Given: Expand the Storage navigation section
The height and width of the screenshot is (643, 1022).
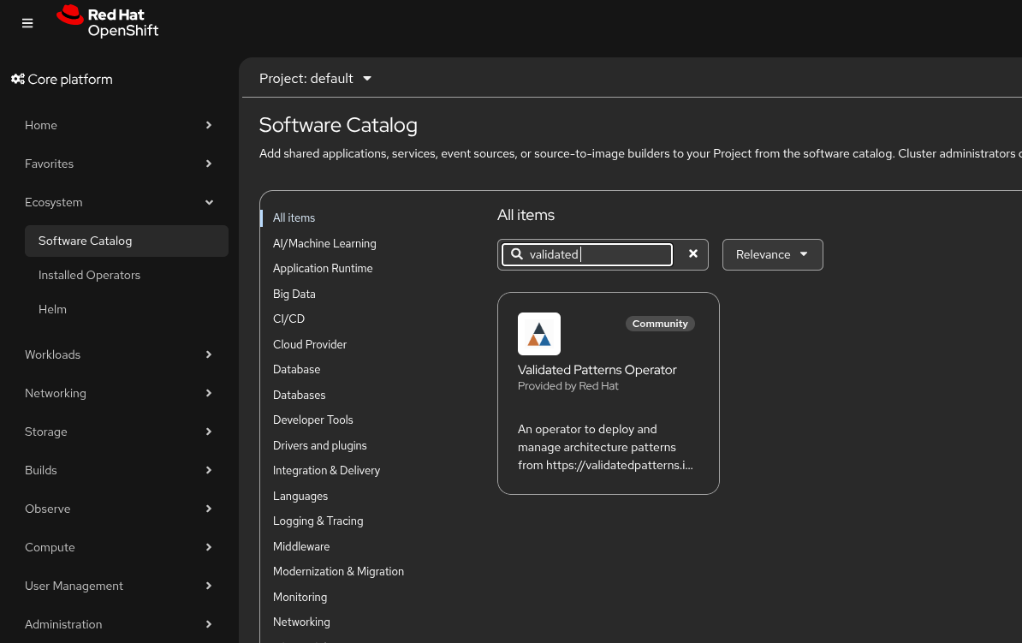Looking at the screenshot, I should [x=119, y=432].
